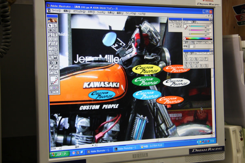Screen dimensions: 245x163
Task: Click the R slider in Color panel
Action: click(x=198, y=26)
